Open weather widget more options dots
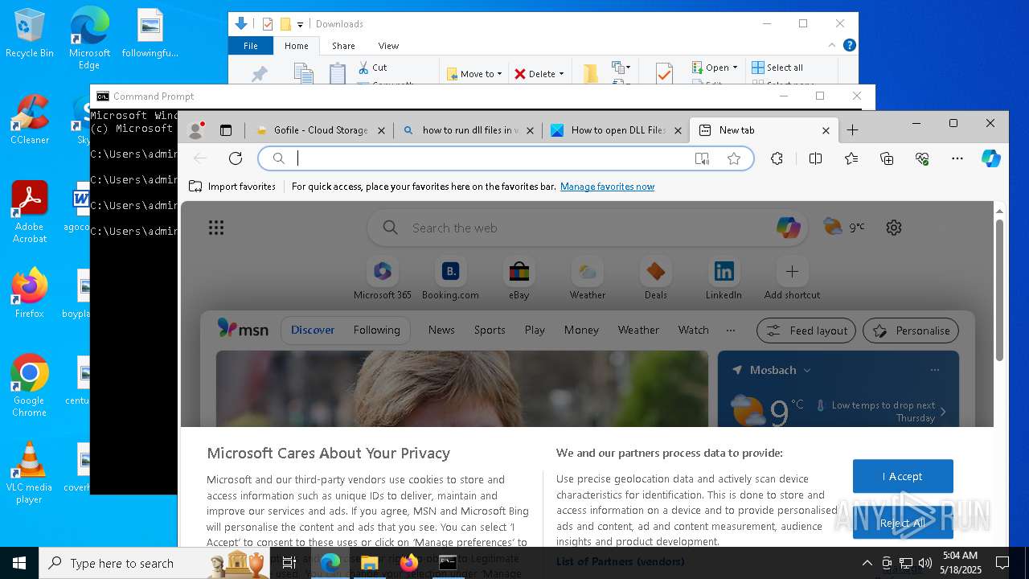 pyautogui.click(x=934, y=370)
